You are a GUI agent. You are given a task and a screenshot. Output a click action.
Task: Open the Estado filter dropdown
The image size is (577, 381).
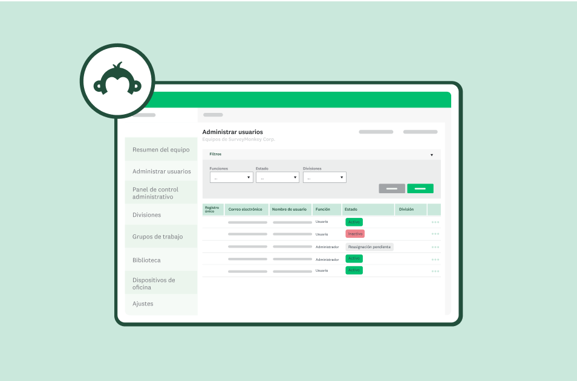tap(278, 178)
